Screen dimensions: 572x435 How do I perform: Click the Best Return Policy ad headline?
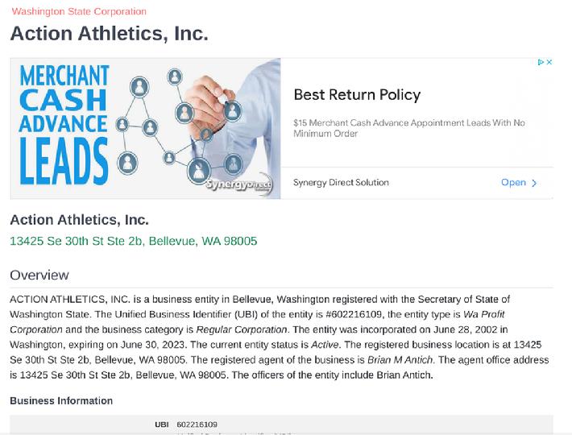pyautogui.click(x=357, y=95)
